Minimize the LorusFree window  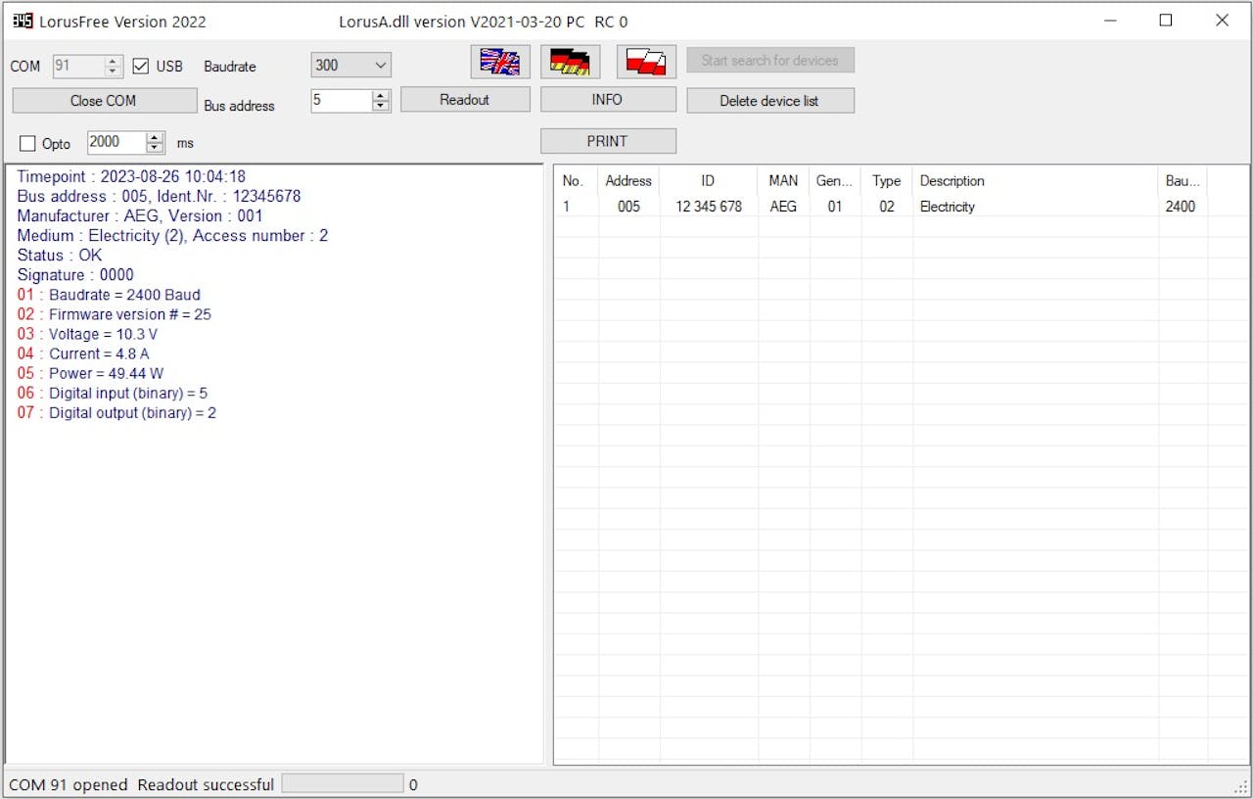point(1110,21)
